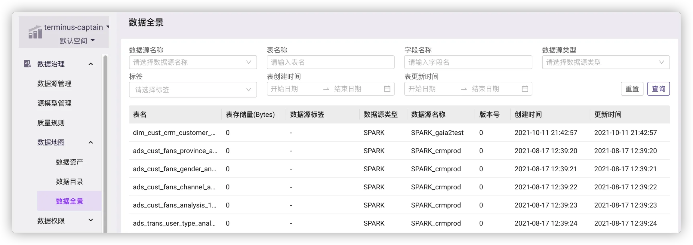Click the sidebar vertical scrollbar
Viewport: 693px width, 245px height.
pos(105,144)
